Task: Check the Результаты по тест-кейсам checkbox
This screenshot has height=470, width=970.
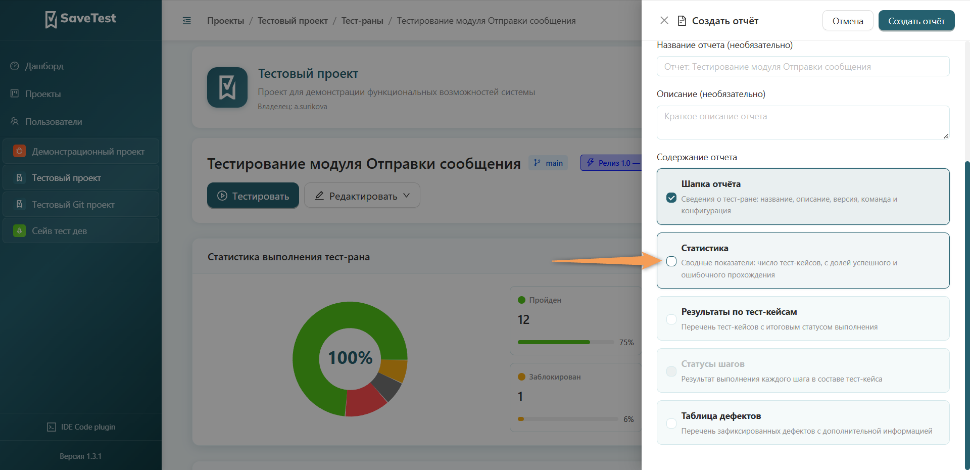Action: click(x=671, y=319)
